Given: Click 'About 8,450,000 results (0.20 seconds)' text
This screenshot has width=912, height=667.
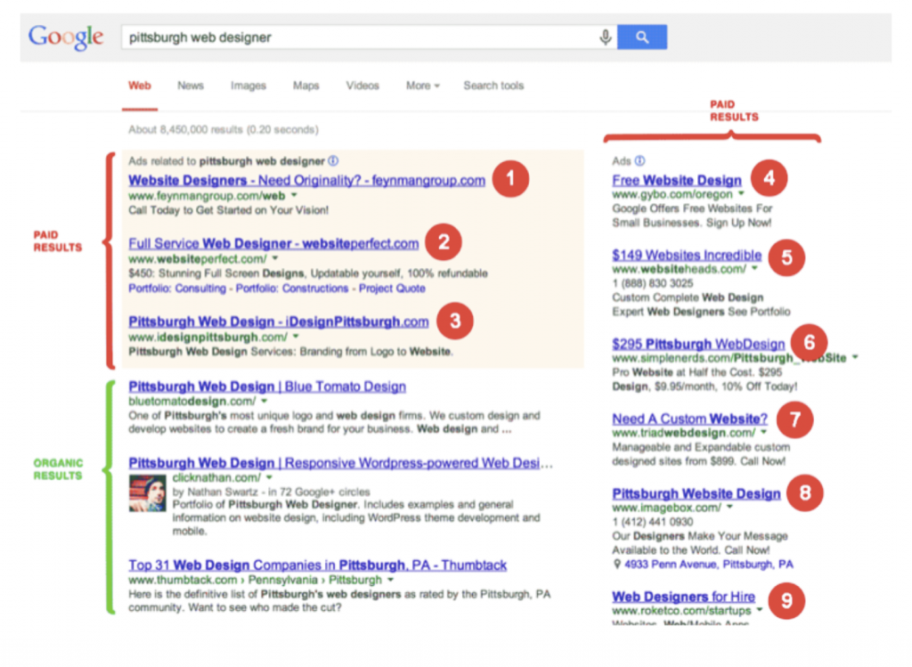Looking at the screenshot, I should [224, 129].
